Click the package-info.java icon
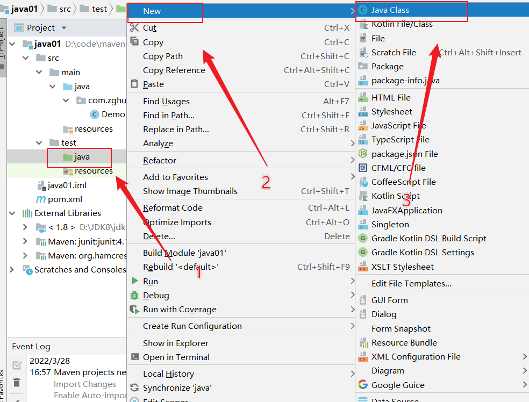The width and height of the screenshot is (529, 402). (x=363, y=81)
